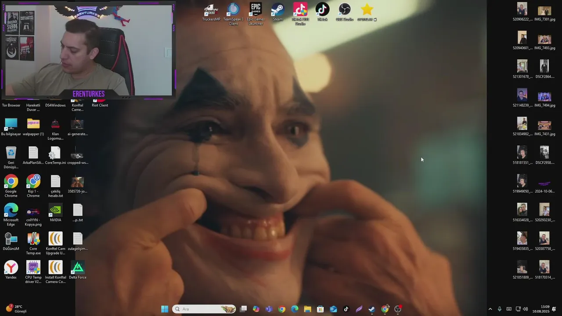Open the Delta Force game shortcut
Image resolution: width=562 pixels, height=316 pixels.
78,270
